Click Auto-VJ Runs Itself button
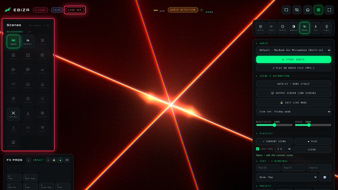The image size is (338, 190). [x=293, y=84]
